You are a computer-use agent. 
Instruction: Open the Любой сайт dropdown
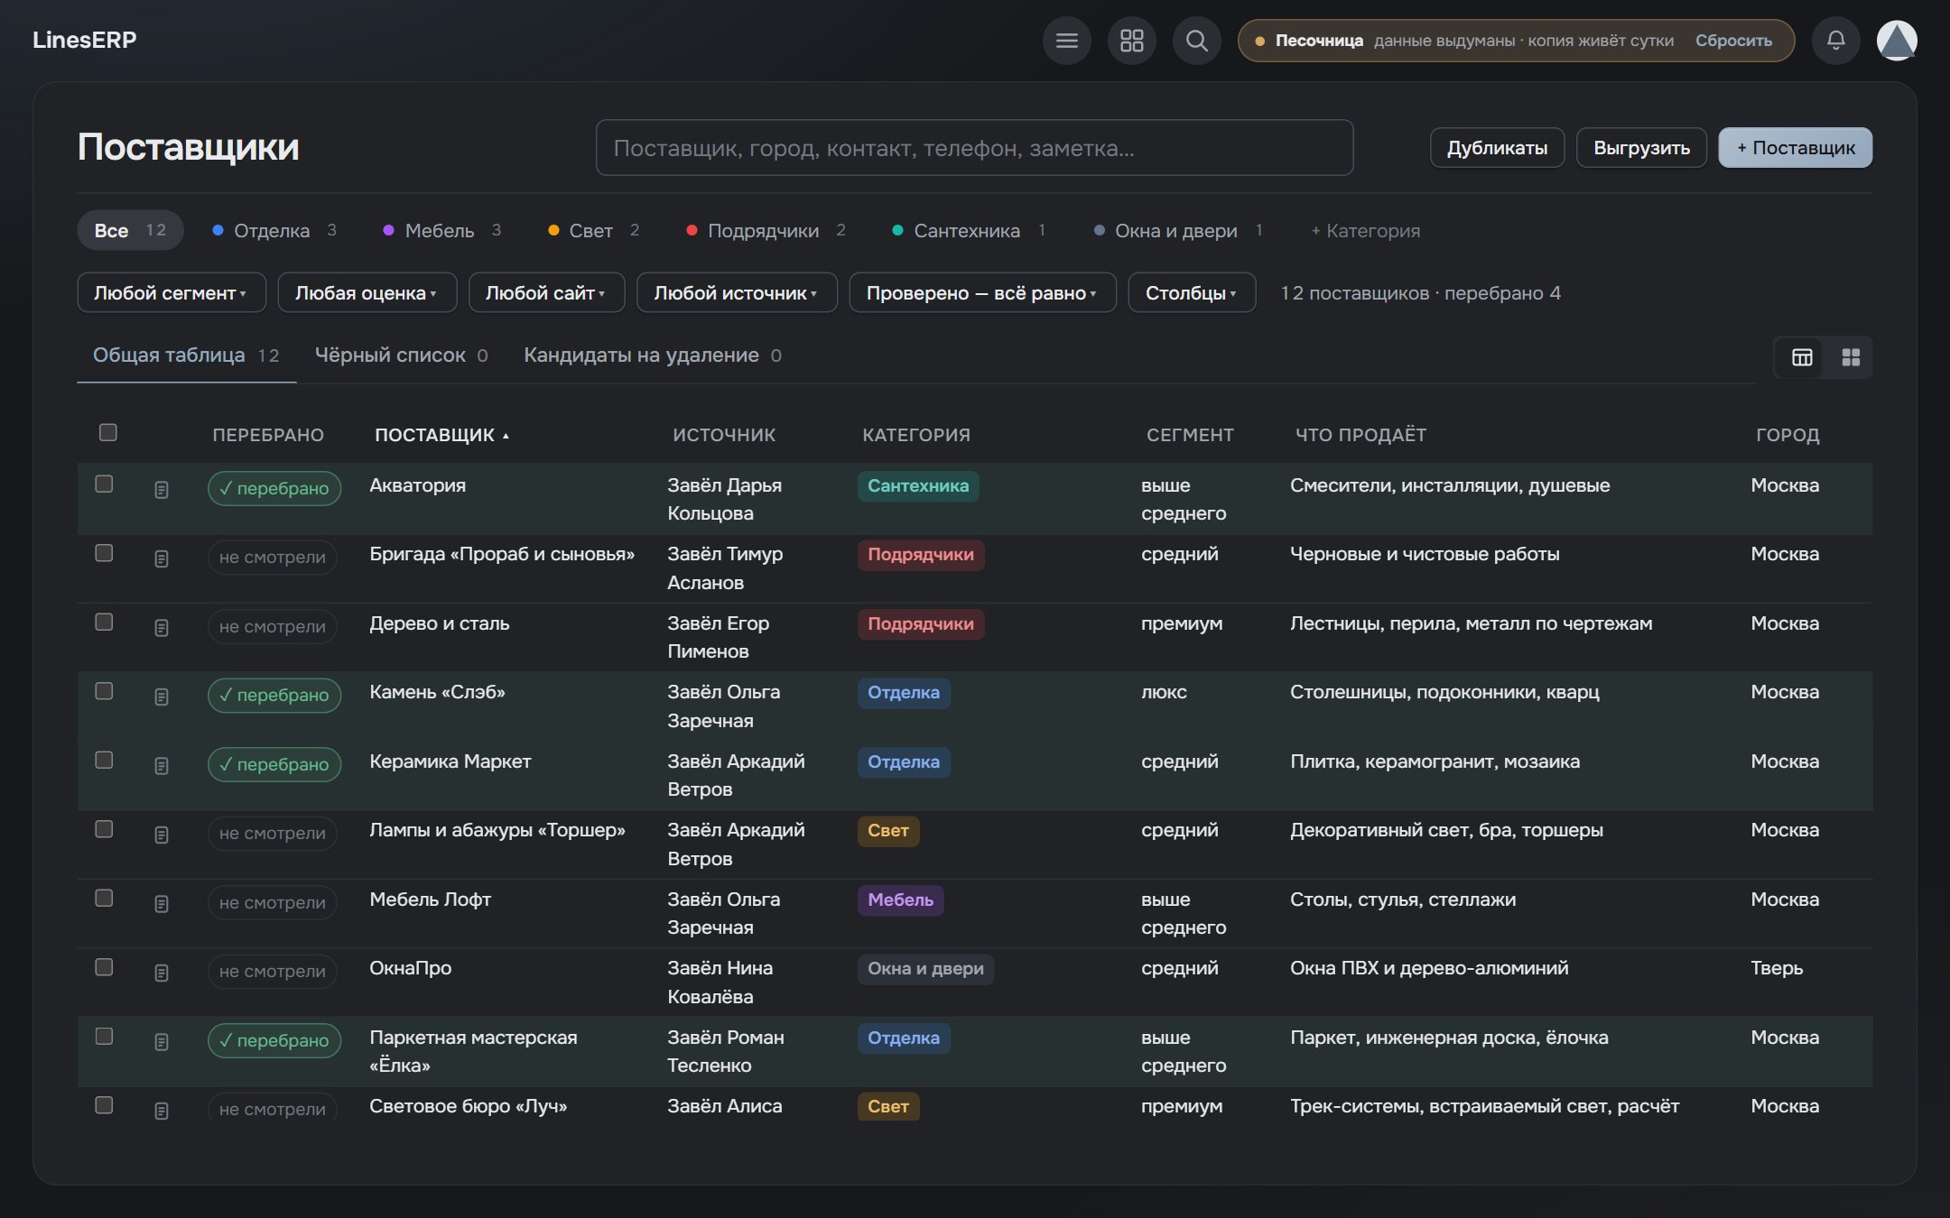click(x=546, y=293)
